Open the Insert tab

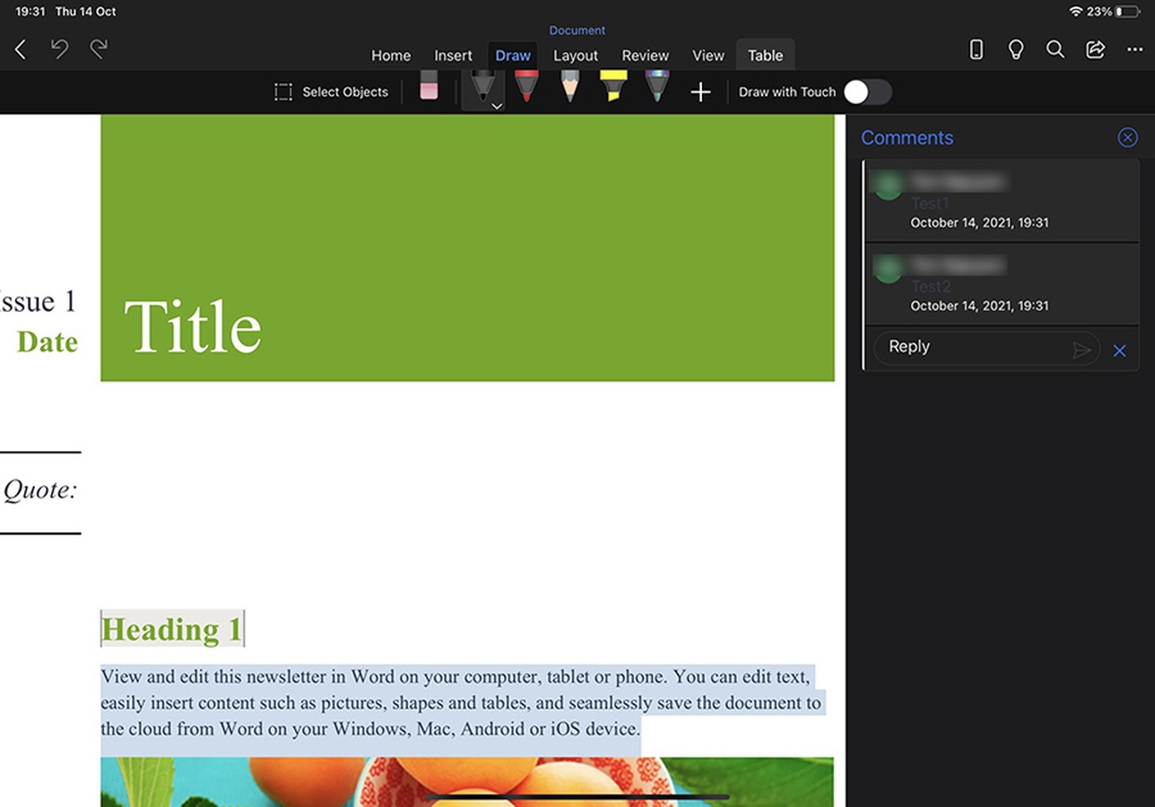[x=453, y=56]
